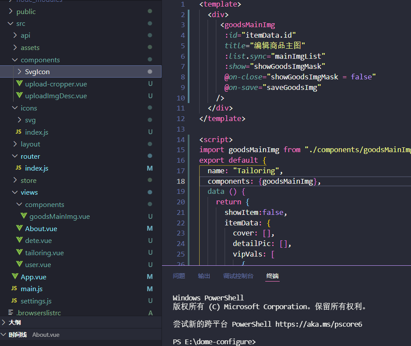Switch to the 调试控制台 debug console tab
411x346 pixels.
(x=238, y=276)
